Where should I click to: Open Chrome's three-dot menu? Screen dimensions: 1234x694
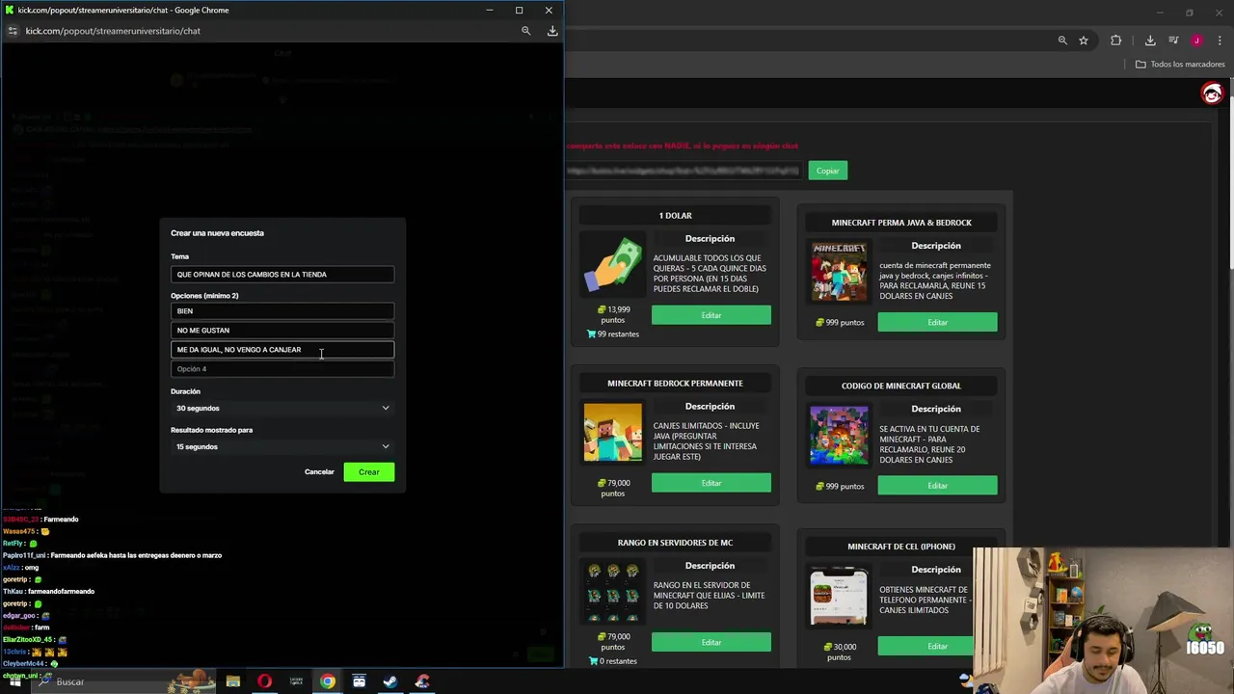[x=1219, y=40]
